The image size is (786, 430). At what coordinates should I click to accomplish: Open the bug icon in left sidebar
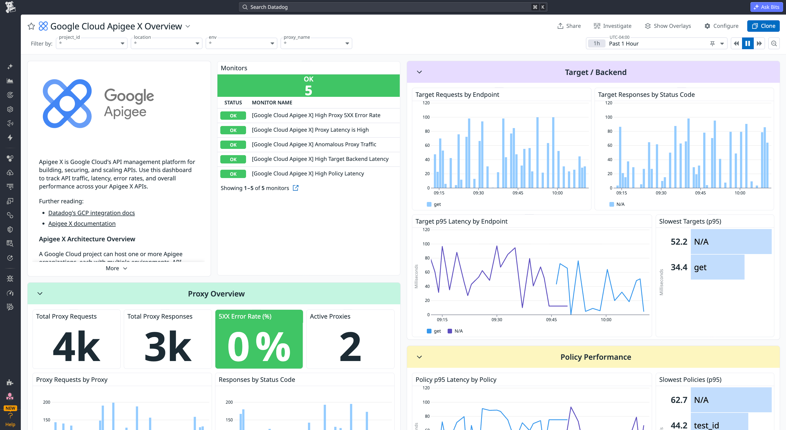(x=10, y=279)
